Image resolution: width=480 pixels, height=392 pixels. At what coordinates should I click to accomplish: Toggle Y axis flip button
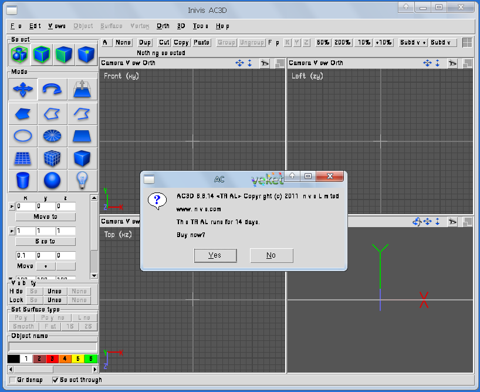(x=297, y=43)
